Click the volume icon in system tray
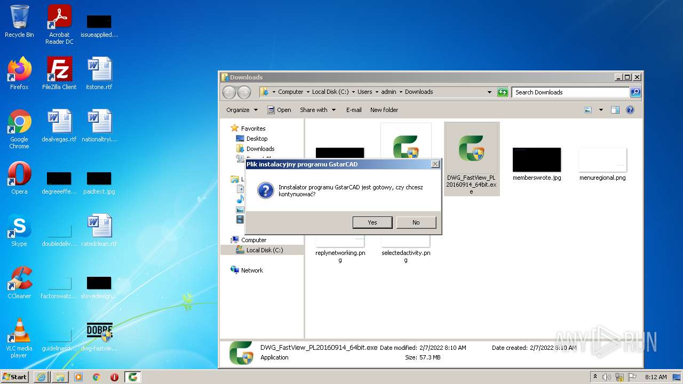 point(607,377)
